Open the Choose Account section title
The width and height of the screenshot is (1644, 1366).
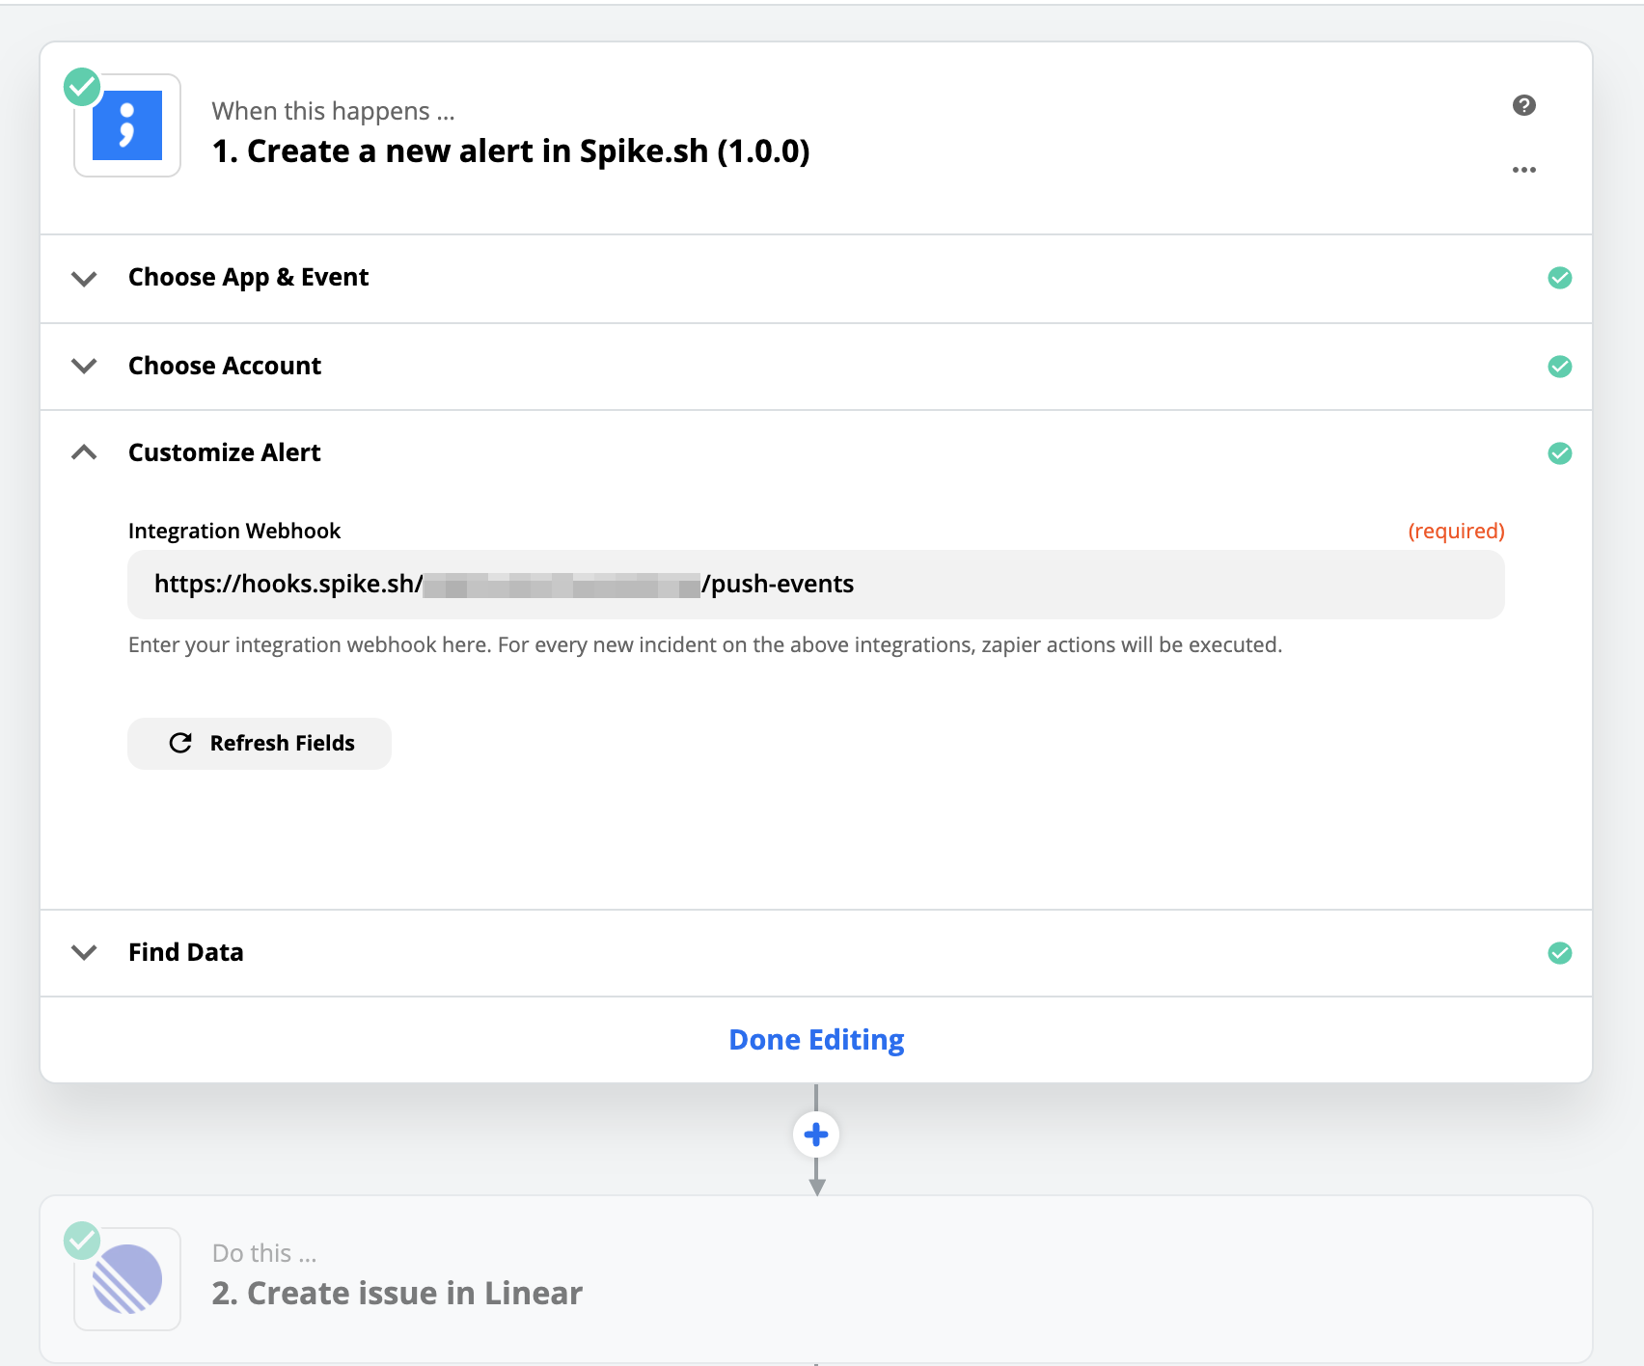click(225, 366)
